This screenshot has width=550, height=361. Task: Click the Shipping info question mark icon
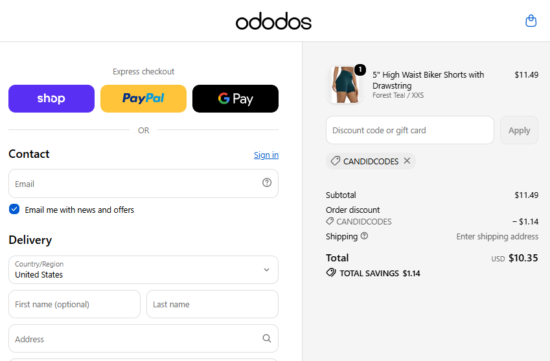[365, 236]
